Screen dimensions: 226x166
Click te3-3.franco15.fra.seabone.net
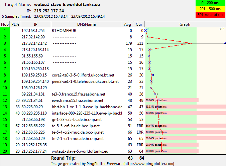(79, 94)
